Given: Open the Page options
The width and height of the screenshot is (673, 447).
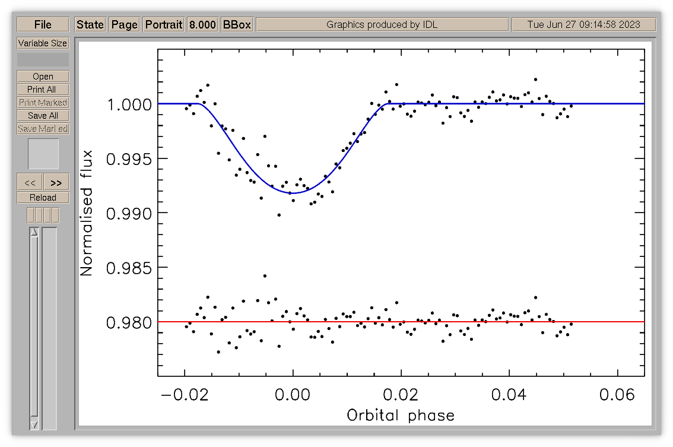Looking at the screenshot, I should (x=125, y=24).
